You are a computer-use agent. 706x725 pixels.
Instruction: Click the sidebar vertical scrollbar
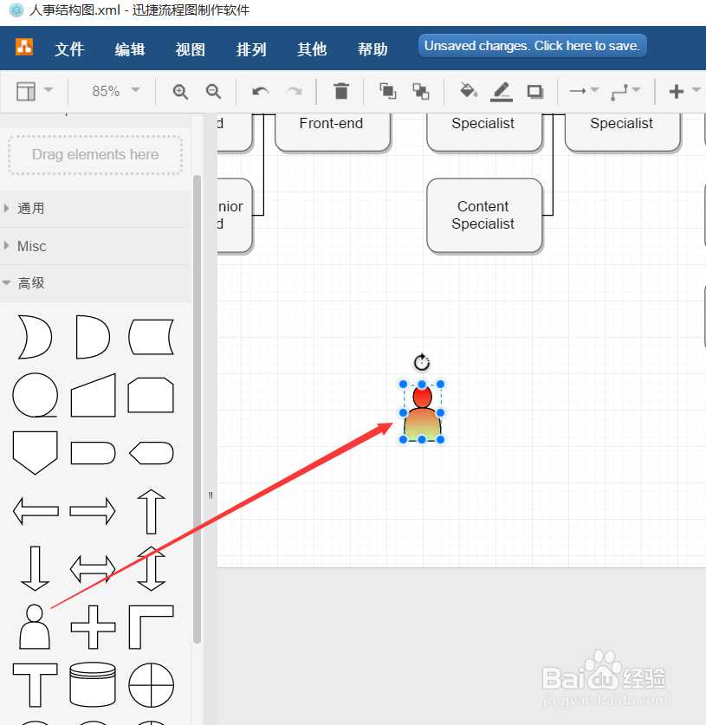(x=197, y=409)
